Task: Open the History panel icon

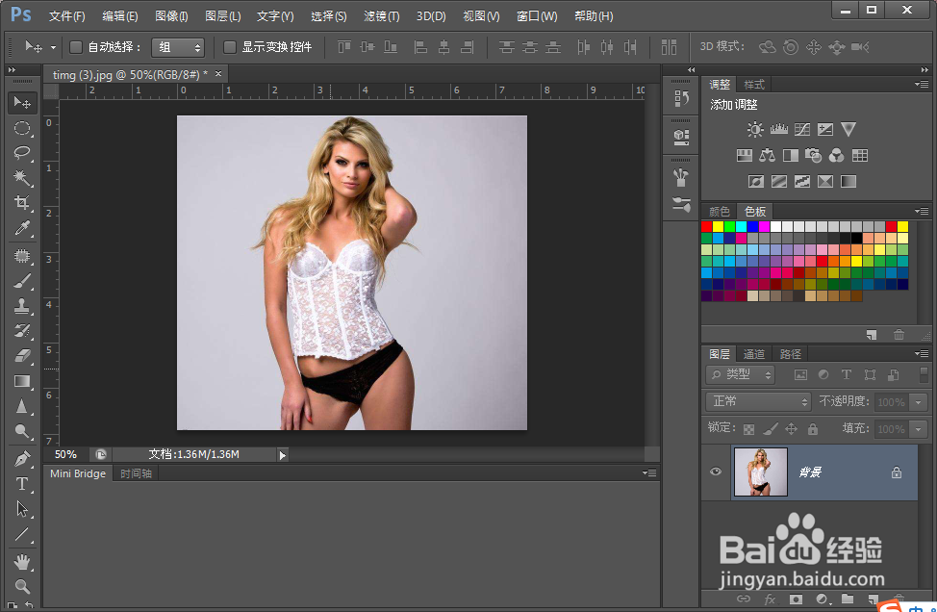Action: click(x=681, y=98)
